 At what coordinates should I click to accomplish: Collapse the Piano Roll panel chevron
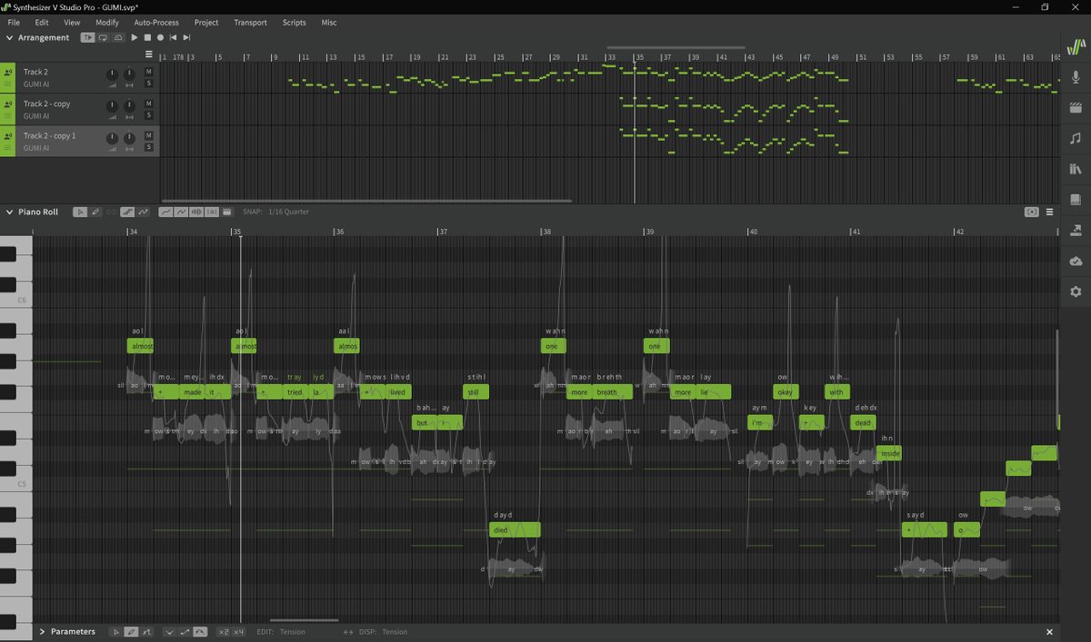click(9, 212)
